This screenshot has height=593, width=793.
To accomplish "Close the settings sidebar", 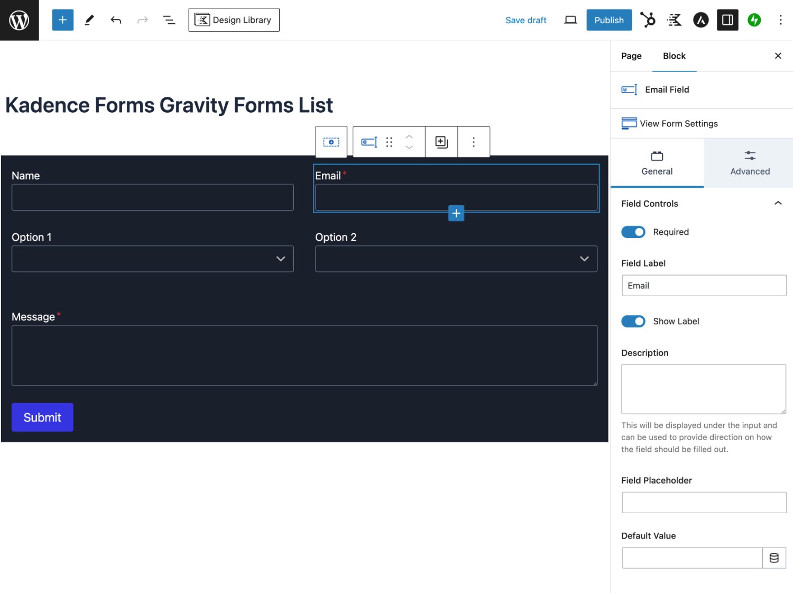I will 778,56.
